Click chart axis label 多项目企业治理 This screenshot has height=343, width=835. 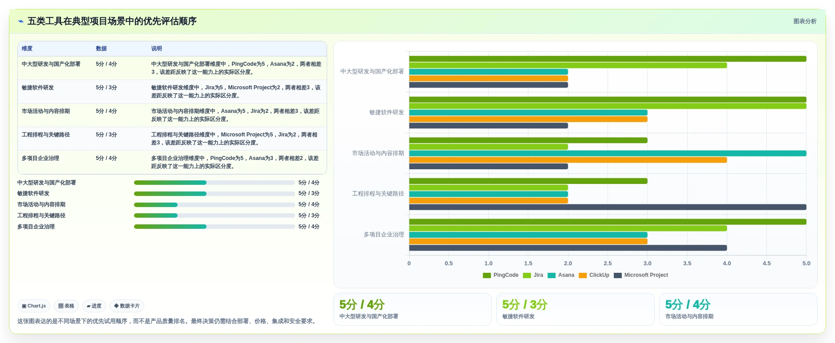point(384,235)
